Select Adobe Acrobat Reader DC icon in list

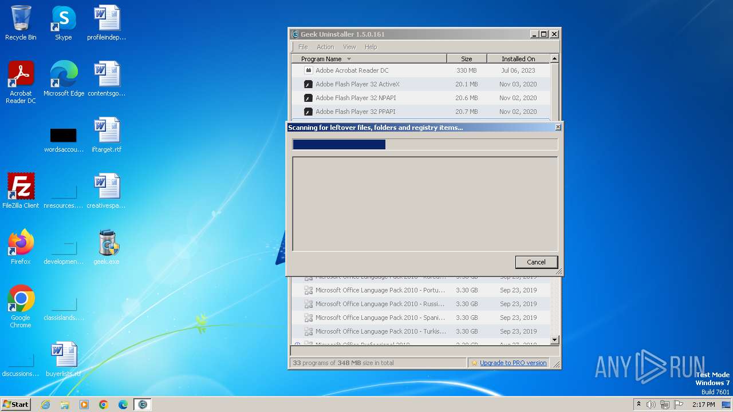tap(308, 70)
